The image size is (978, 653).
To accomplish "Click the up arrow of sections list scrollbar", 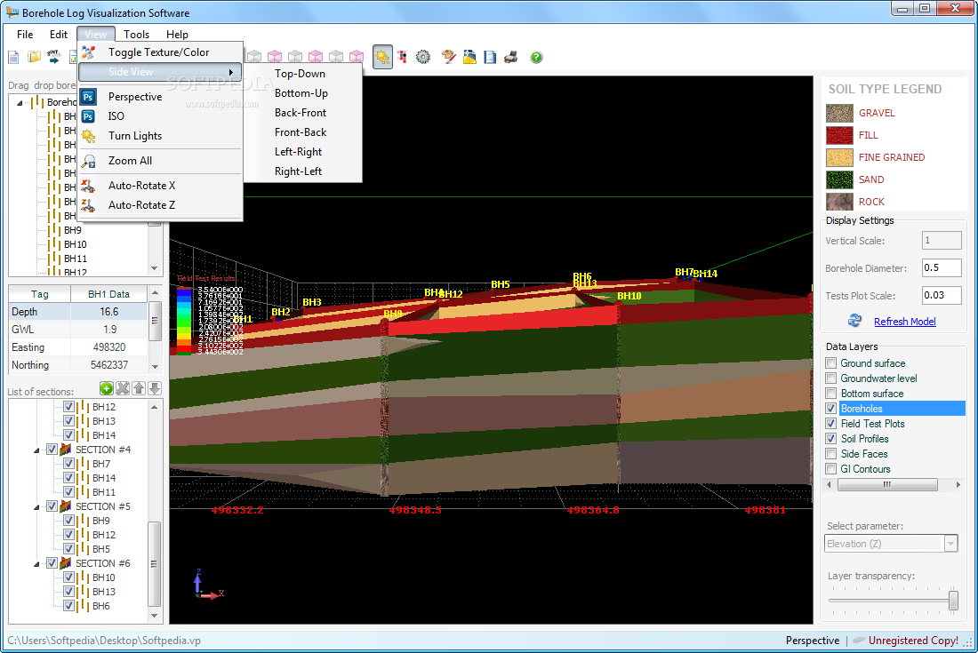I will (x=155, y=407).
